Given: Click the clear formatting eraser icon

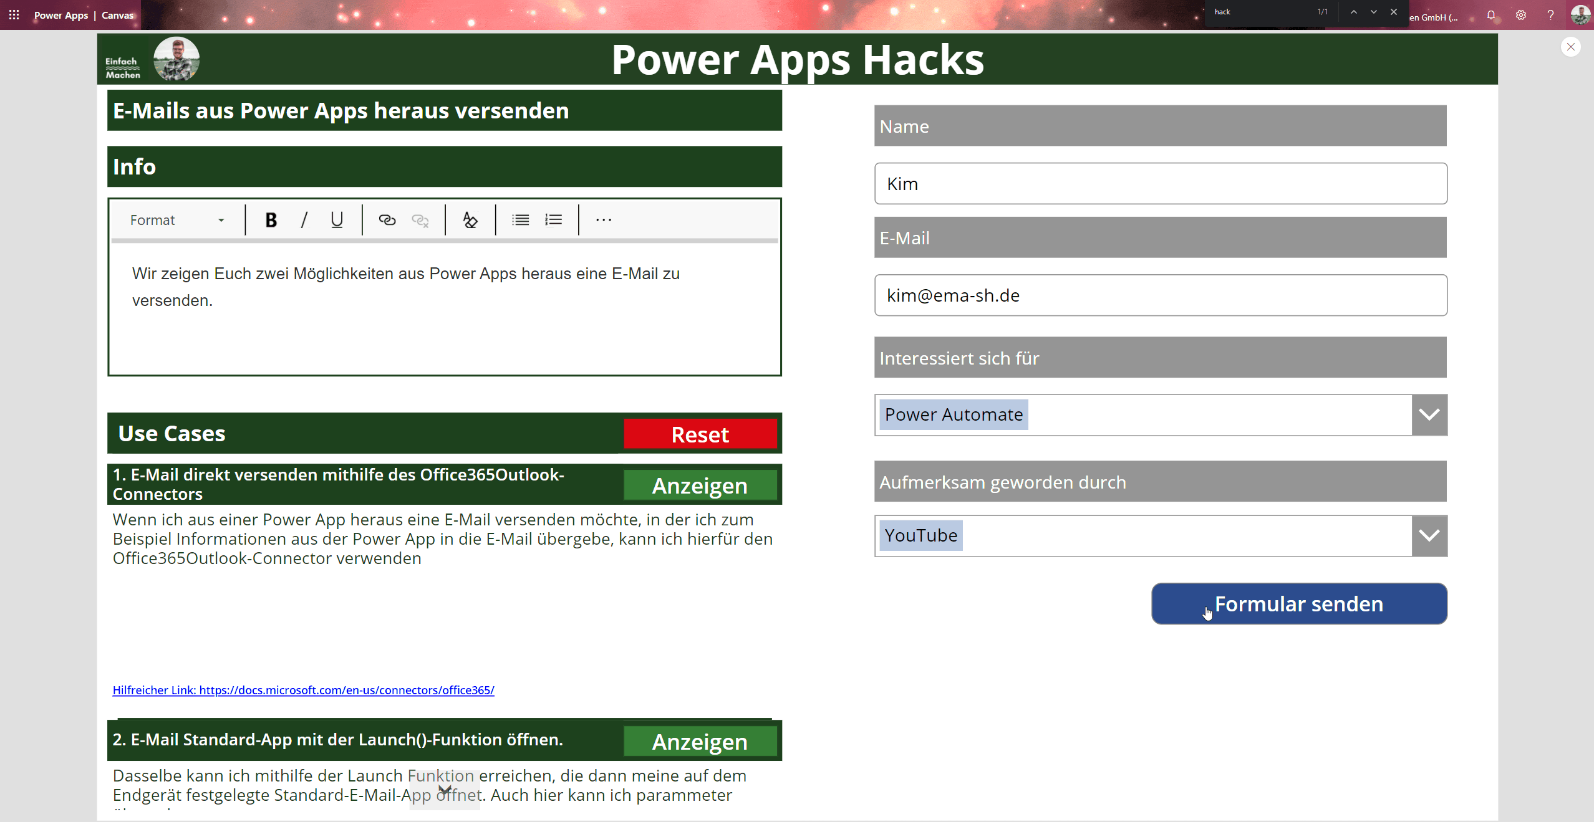Looking at the screenshot, I should (470, 220).
